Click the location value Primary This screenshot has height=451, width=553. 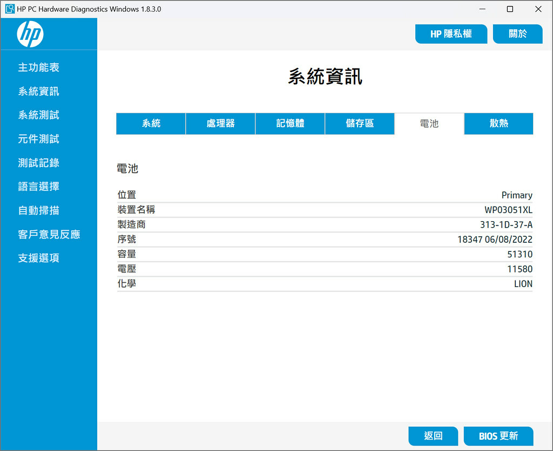(517, 195)
